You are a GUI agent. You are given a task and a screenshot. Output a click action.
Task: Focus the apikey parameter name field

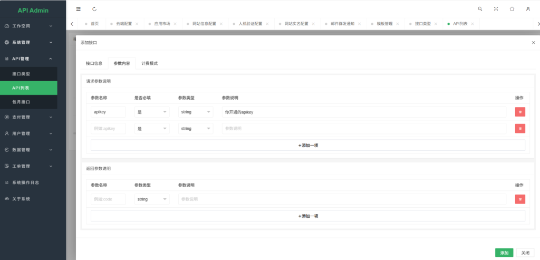(109, 112)
